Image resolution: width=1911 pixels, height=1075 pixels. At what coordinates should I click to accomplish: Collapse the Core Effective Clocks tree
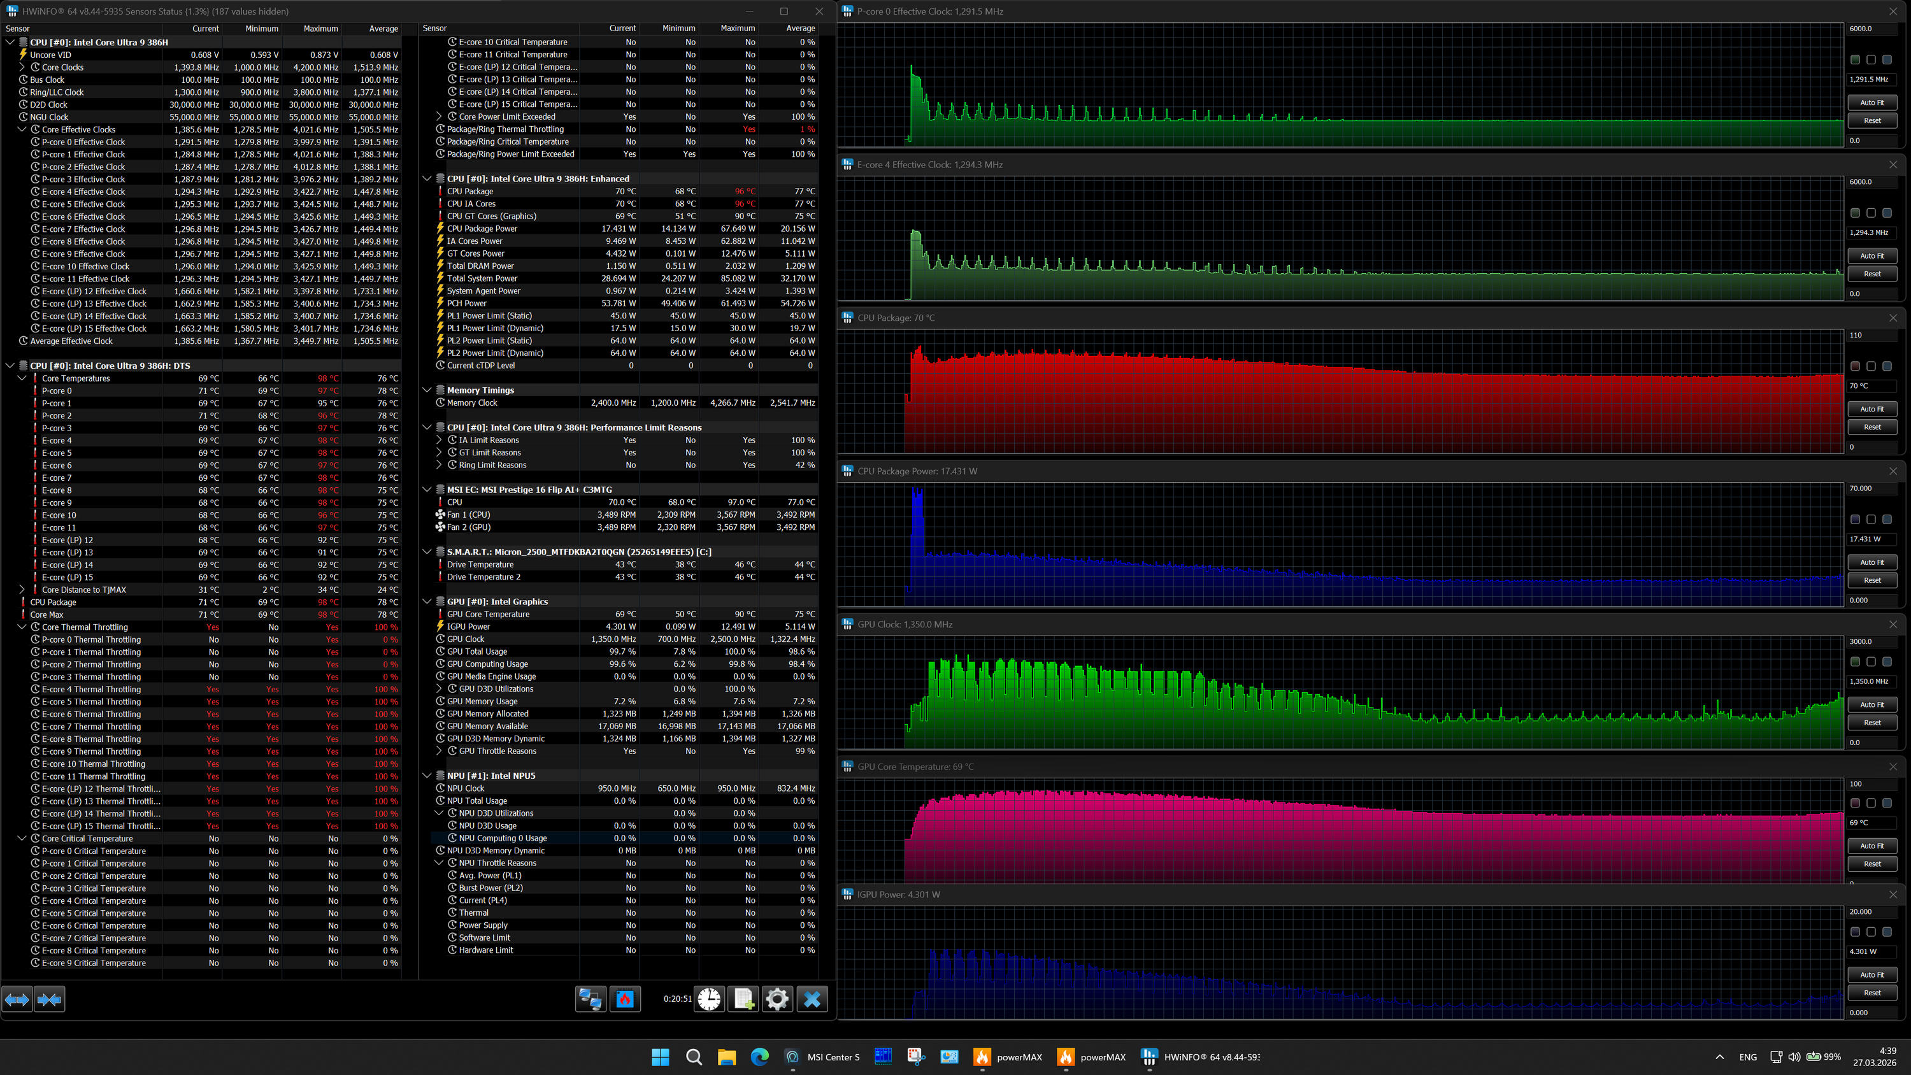(x=22, y=129)
